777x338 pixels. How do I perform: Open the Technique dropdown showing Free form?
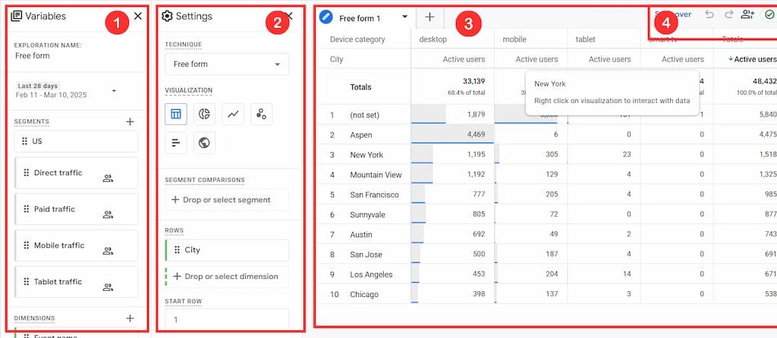tap(226, 64)
